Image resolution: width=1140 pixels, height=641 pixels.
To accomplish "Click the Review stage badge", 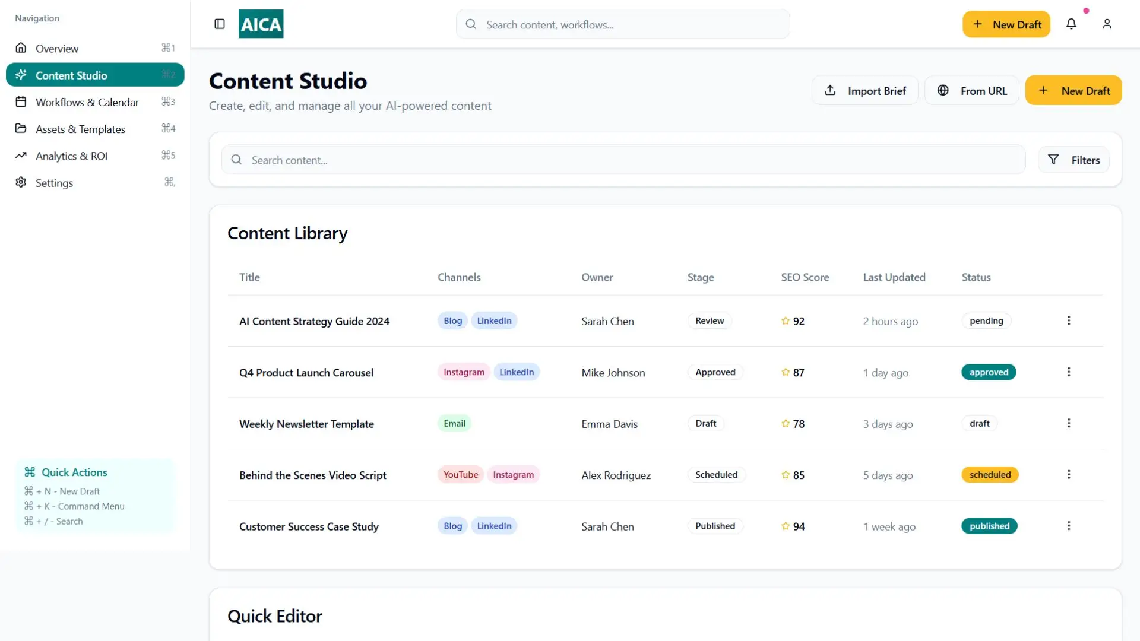I will pyautogui.click(x=710, y=320).
